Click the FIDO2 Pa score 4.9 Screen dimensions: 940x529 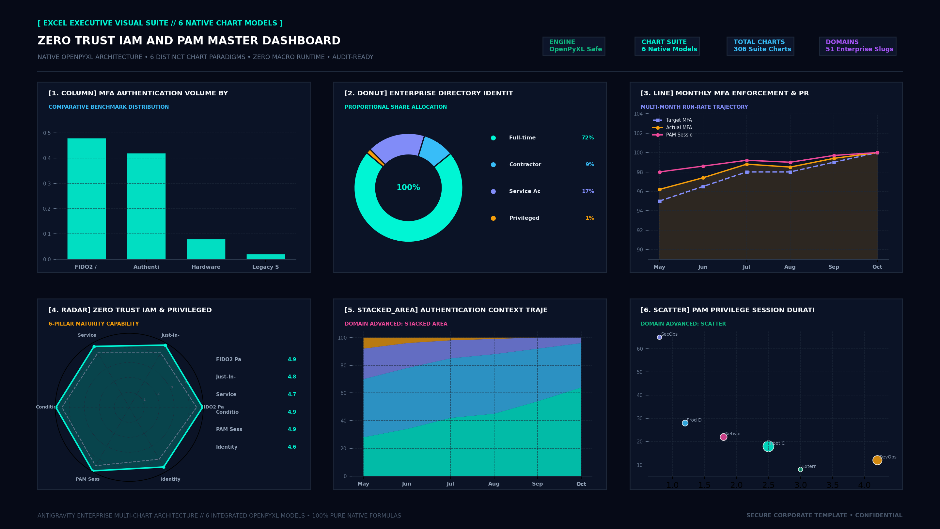[292, 360]
